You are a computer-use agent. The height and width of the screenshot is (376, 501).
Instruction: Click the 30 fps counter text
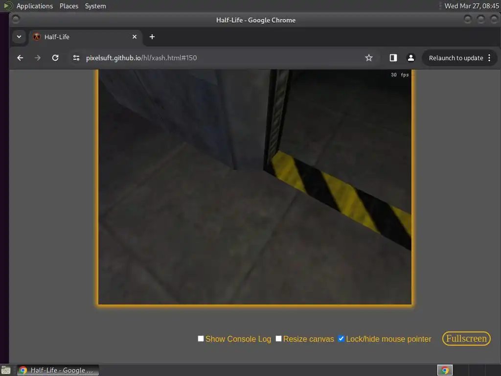coord(400,75)
